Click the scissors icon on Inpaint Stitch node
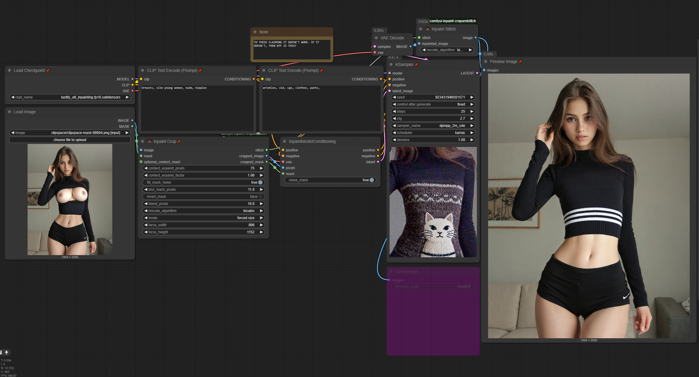The height and width of the screenshot is (377, 699). pos(427,29)
